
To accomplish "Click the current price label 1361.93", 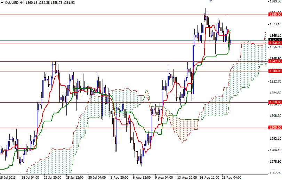I will point(275,40).
